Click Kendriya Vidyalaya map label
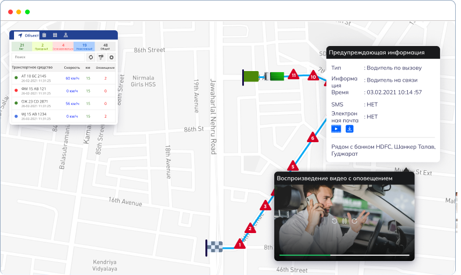 click(x=104, y=265)
